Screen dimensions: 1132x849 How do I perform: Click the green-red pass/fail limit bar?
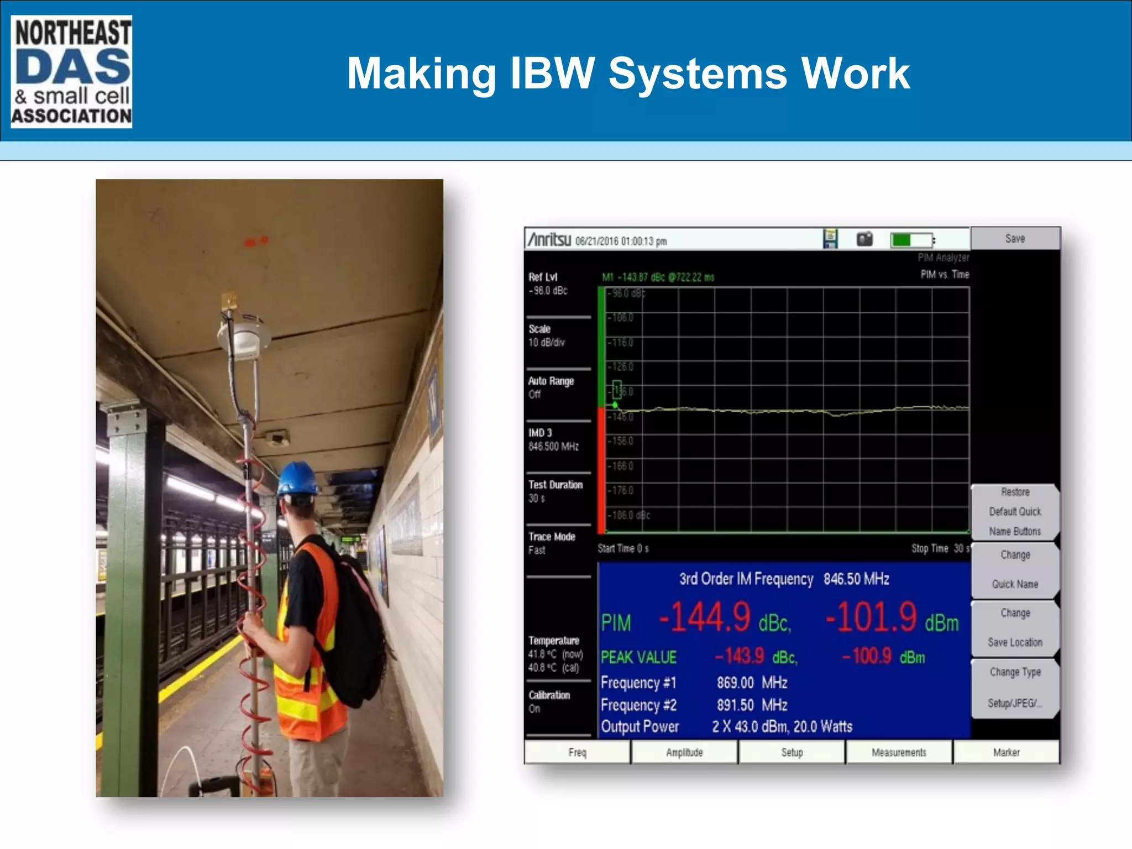(x=601, y=410)
